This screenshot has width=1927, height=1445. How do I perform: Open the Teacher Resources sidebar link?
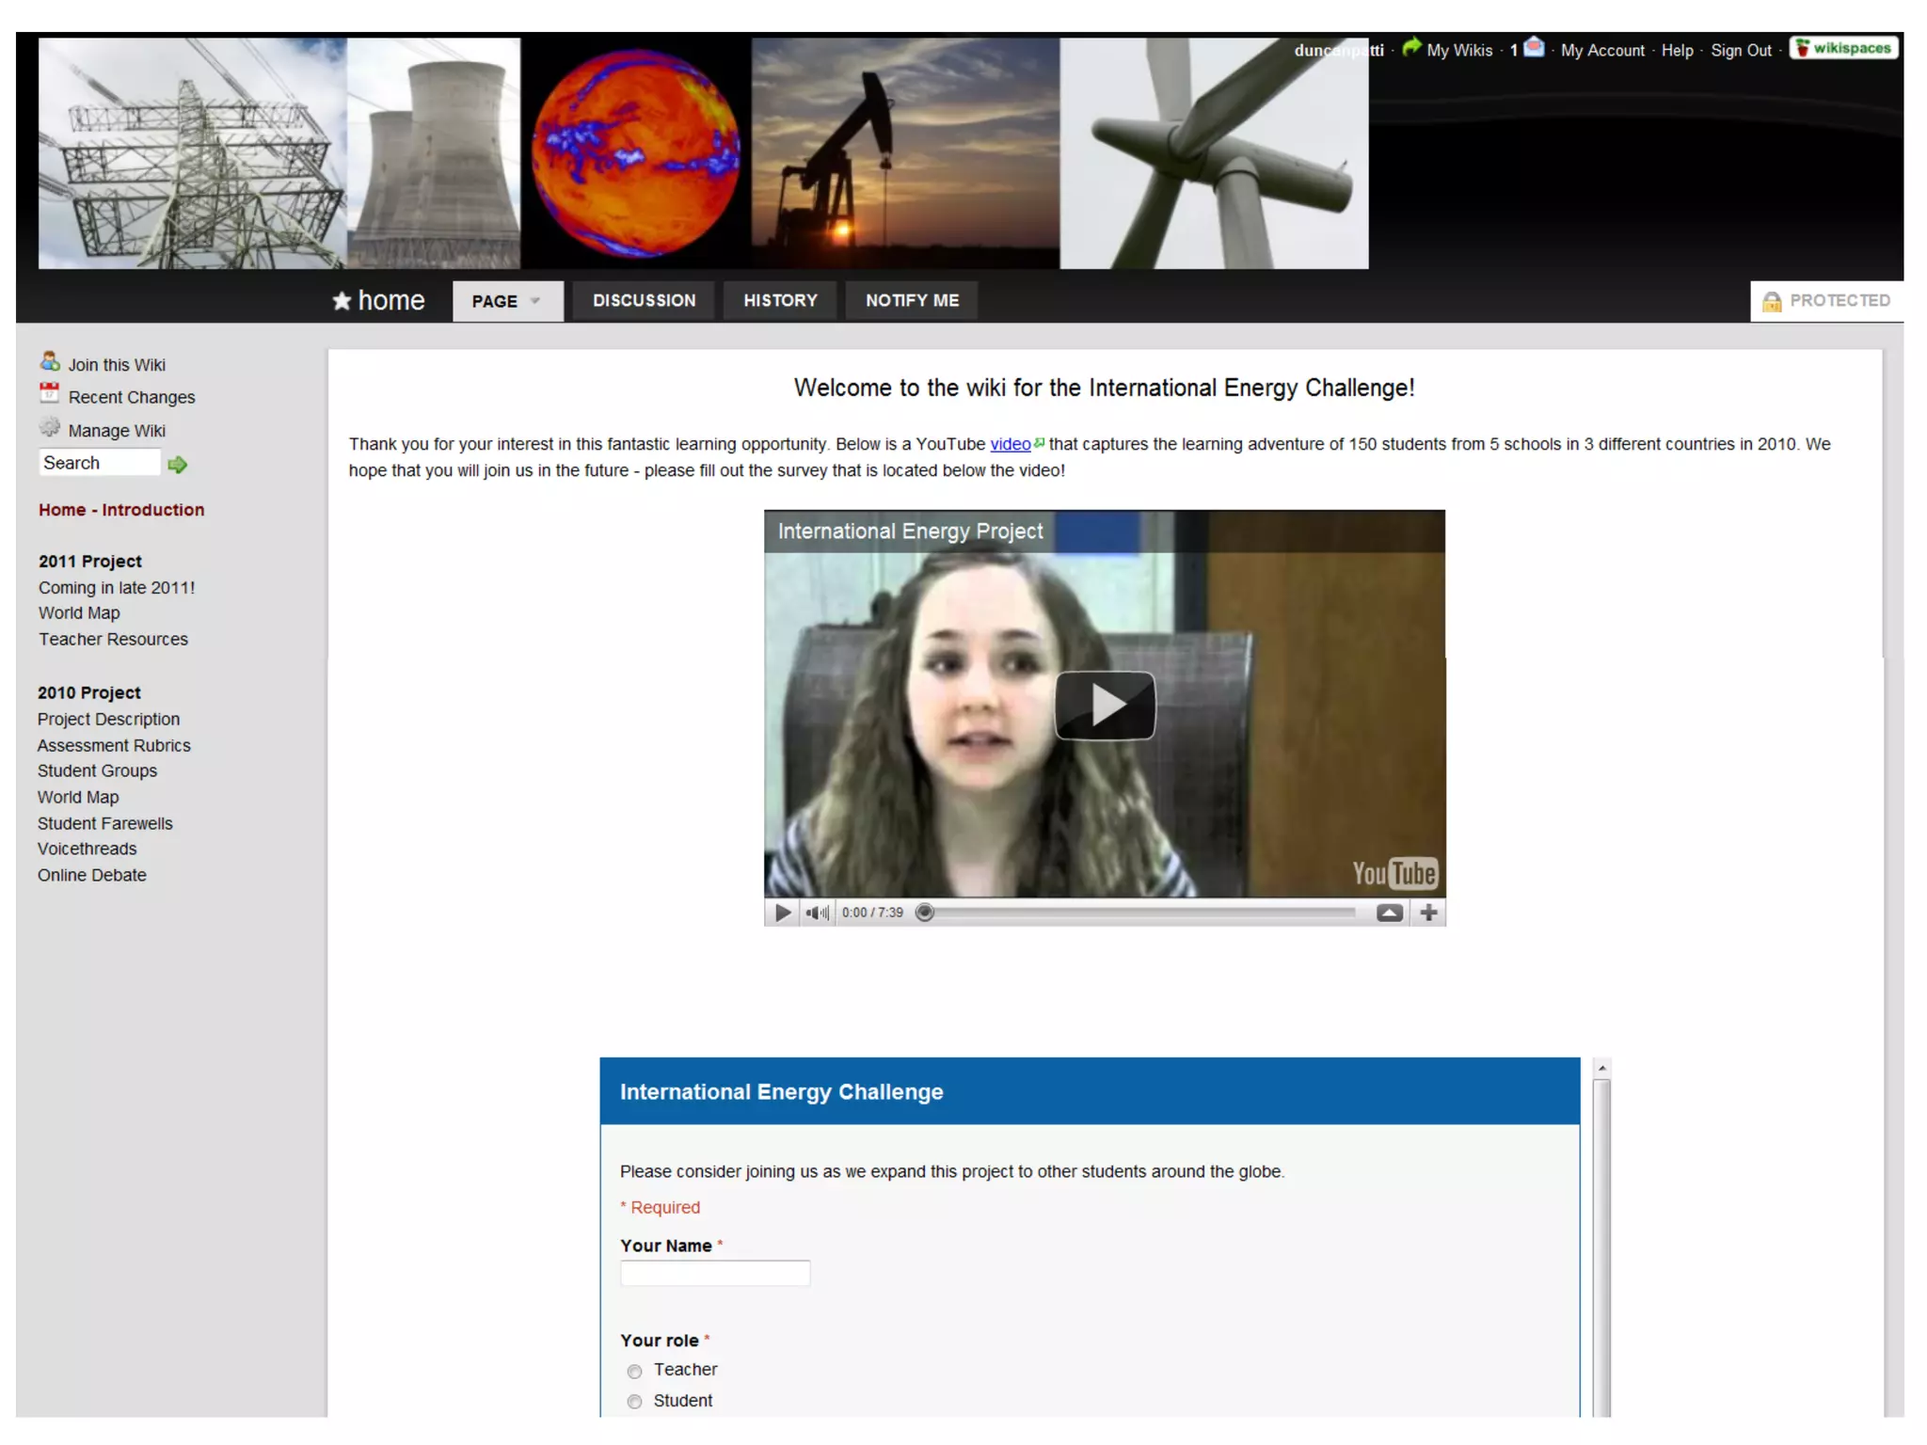tap(113, 639)
